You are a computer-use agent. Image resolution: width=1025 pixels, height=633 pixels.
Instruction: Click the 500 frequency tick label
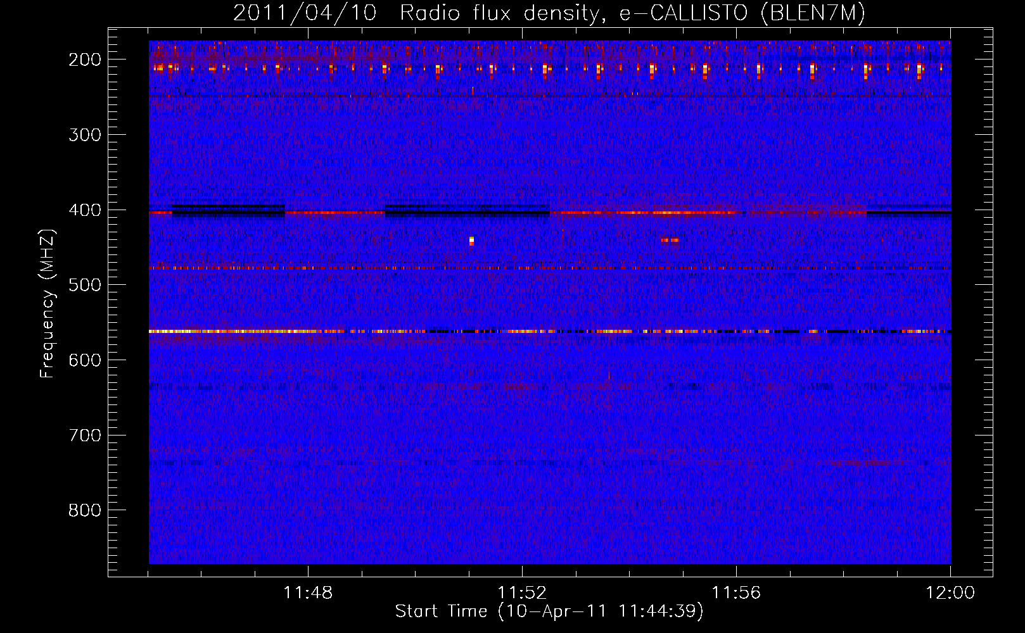(85, 285)
